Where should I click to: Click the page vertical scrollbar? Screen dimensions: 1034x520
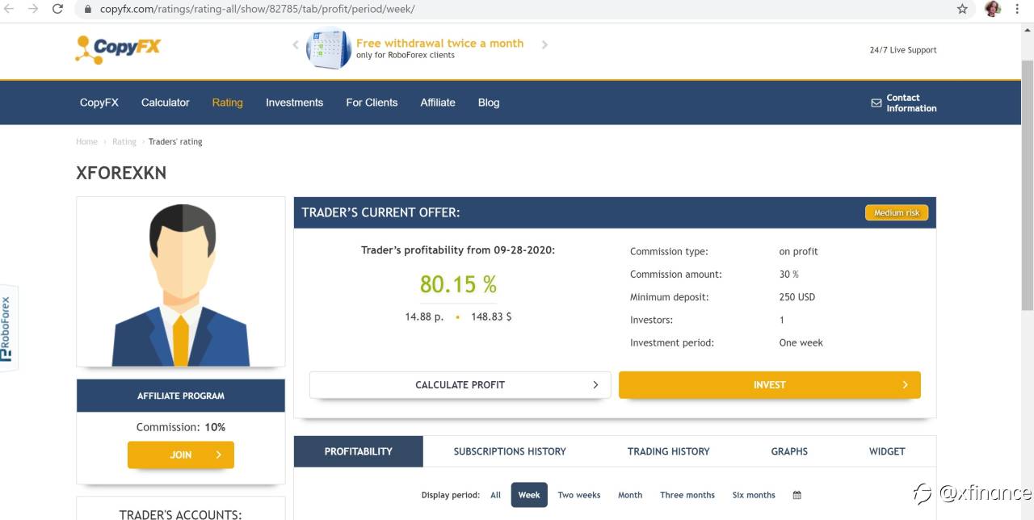point(1028,185)
